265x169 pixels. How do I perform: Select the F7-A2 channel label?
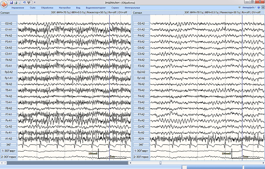click(x=141, y=114)
